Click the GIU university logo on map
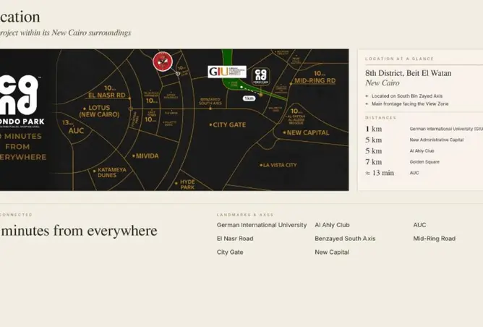This screenshot has width=483, height=327. pos(227,72)
